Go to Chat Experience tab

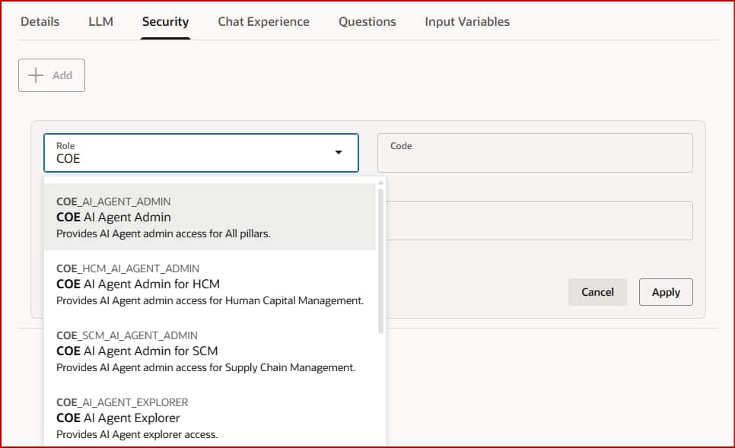coord(263,21)
